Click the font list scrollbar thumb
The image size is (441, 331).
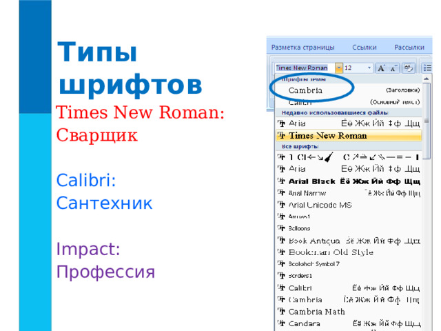[x=427, y=121]
